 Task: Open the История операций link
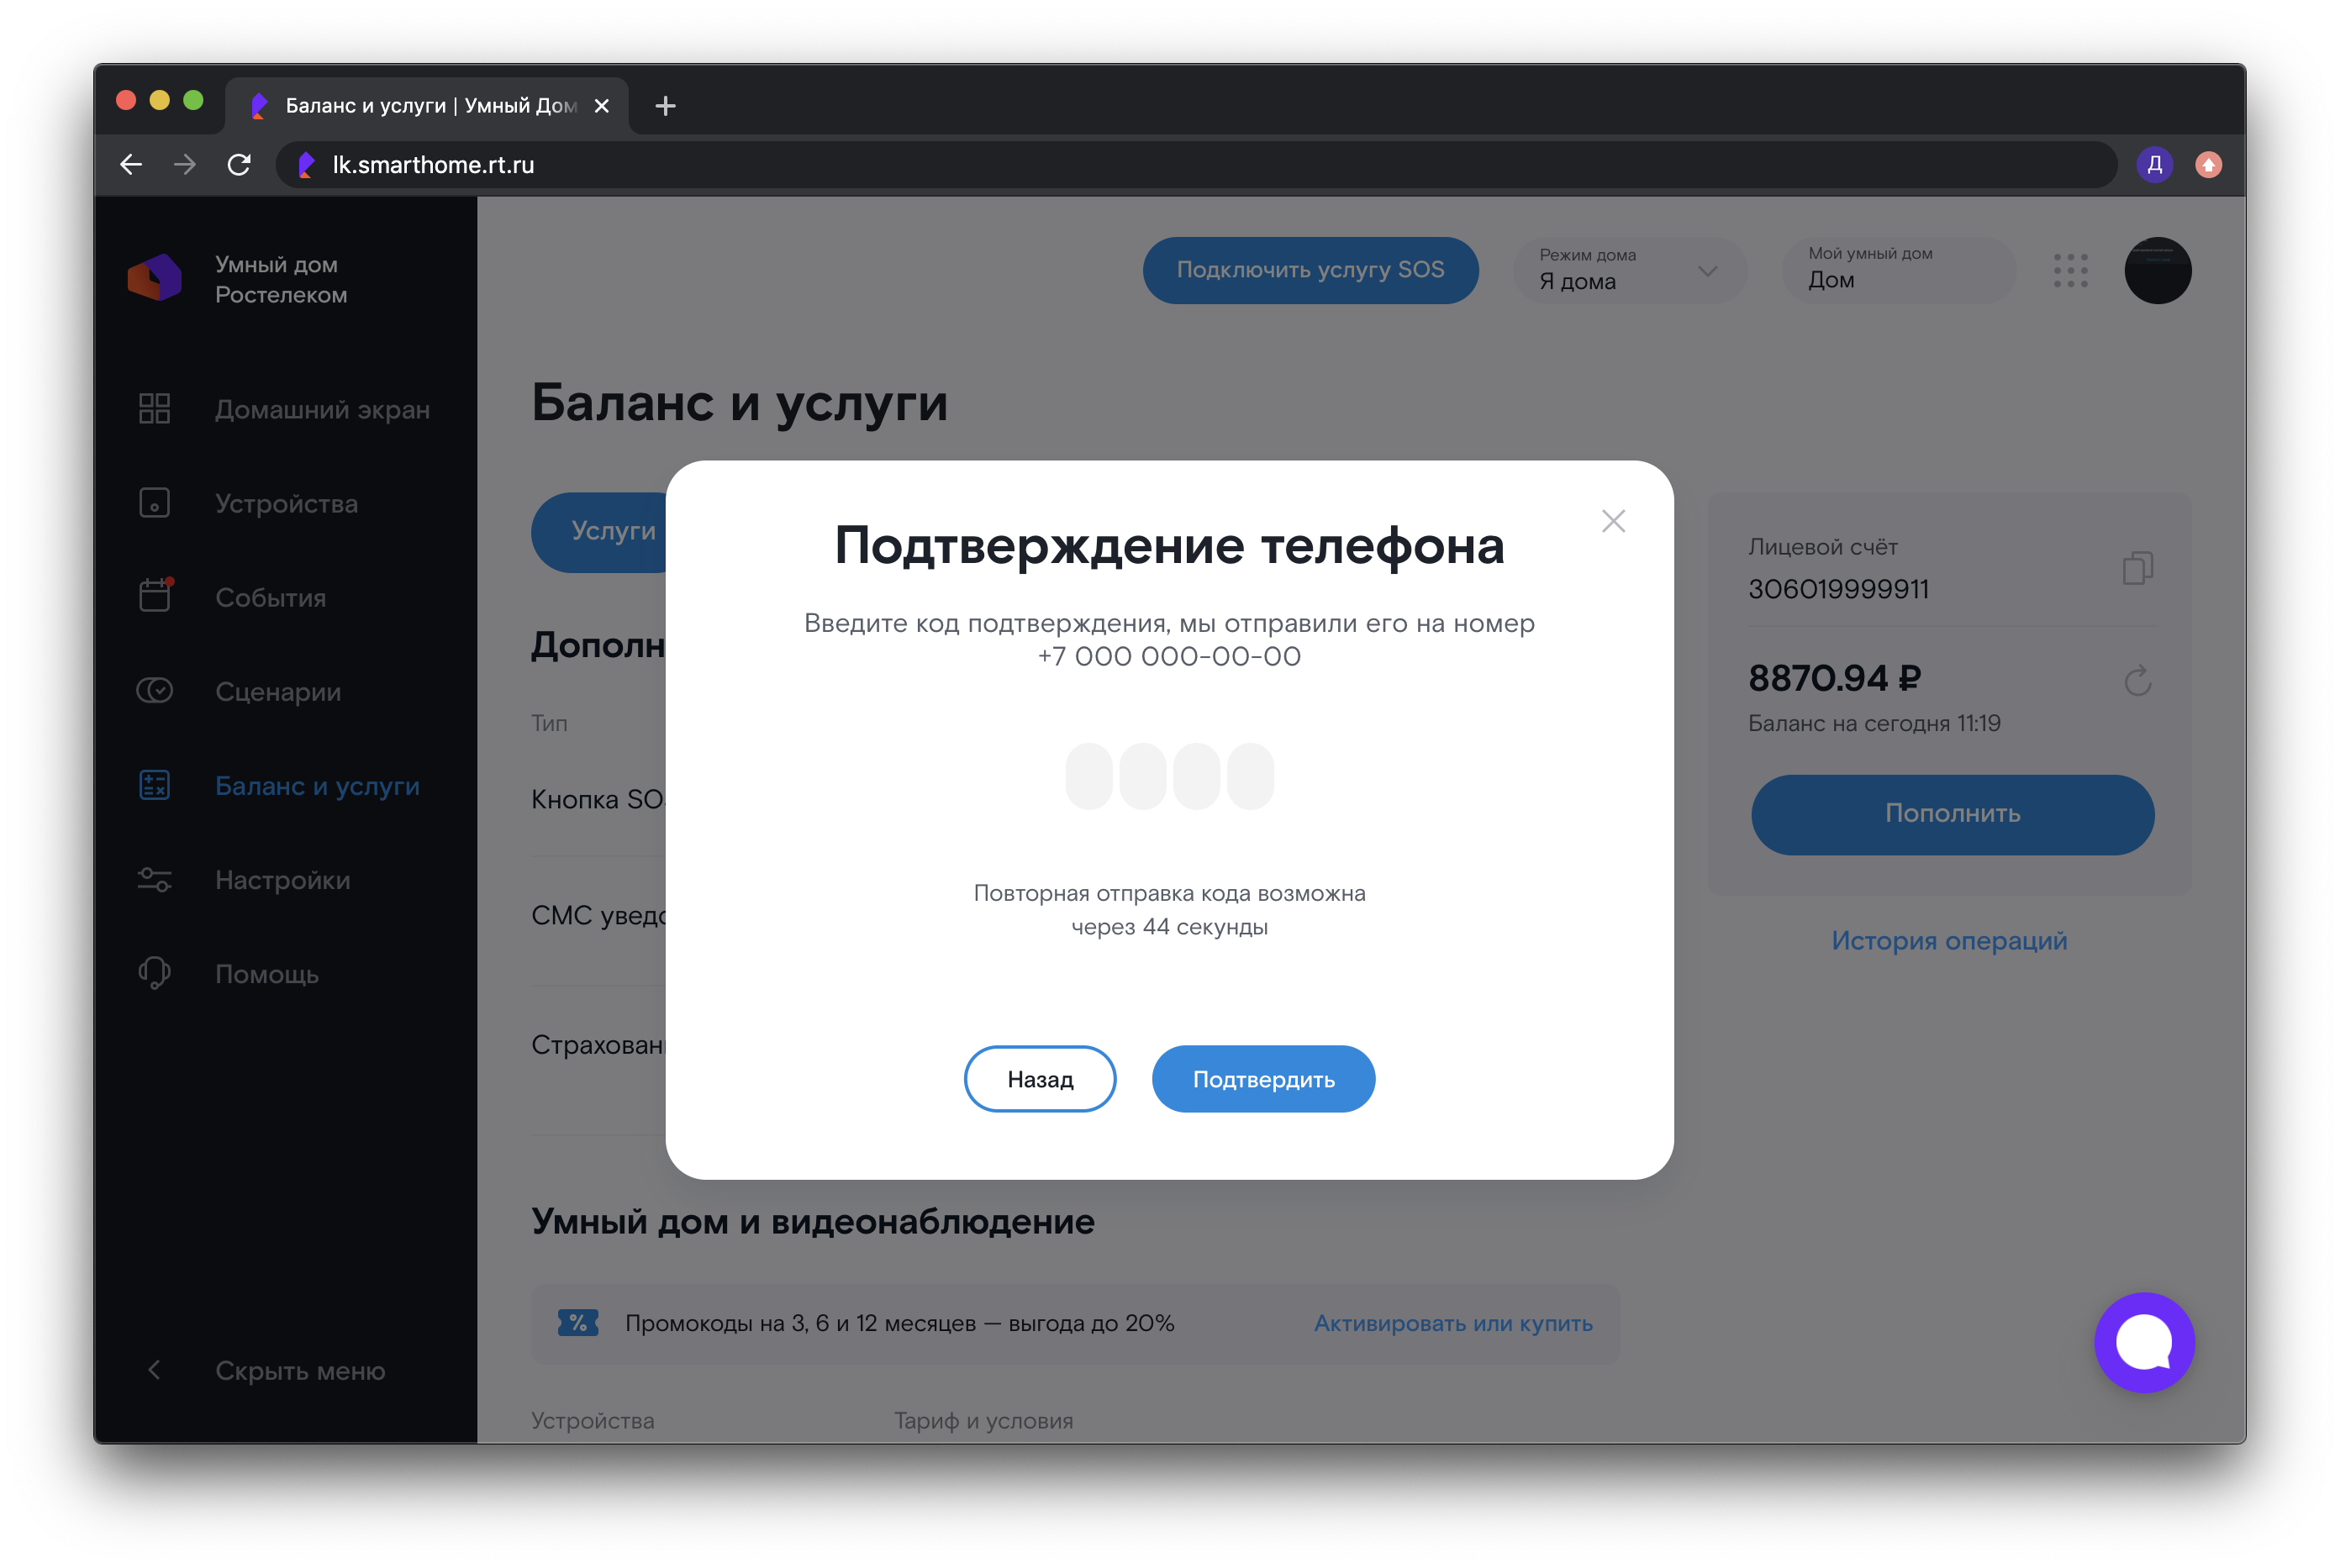tap(1949, 940)
